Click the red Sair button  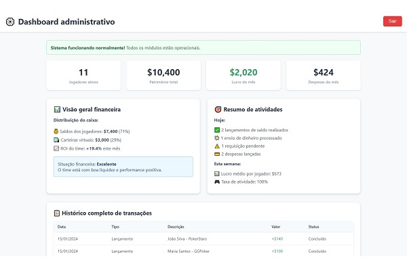pos(392,21)
